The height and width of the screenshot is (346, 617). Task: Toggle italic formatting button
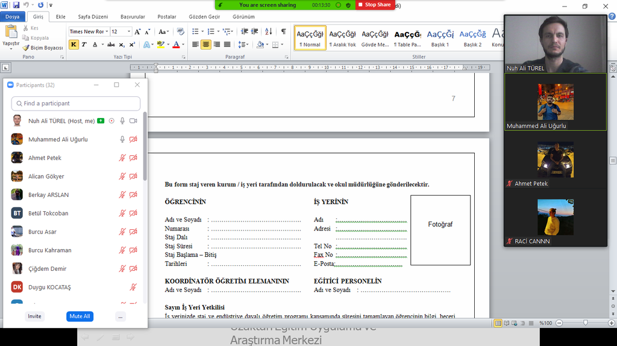pyautogui.click(x=84, y=45)
